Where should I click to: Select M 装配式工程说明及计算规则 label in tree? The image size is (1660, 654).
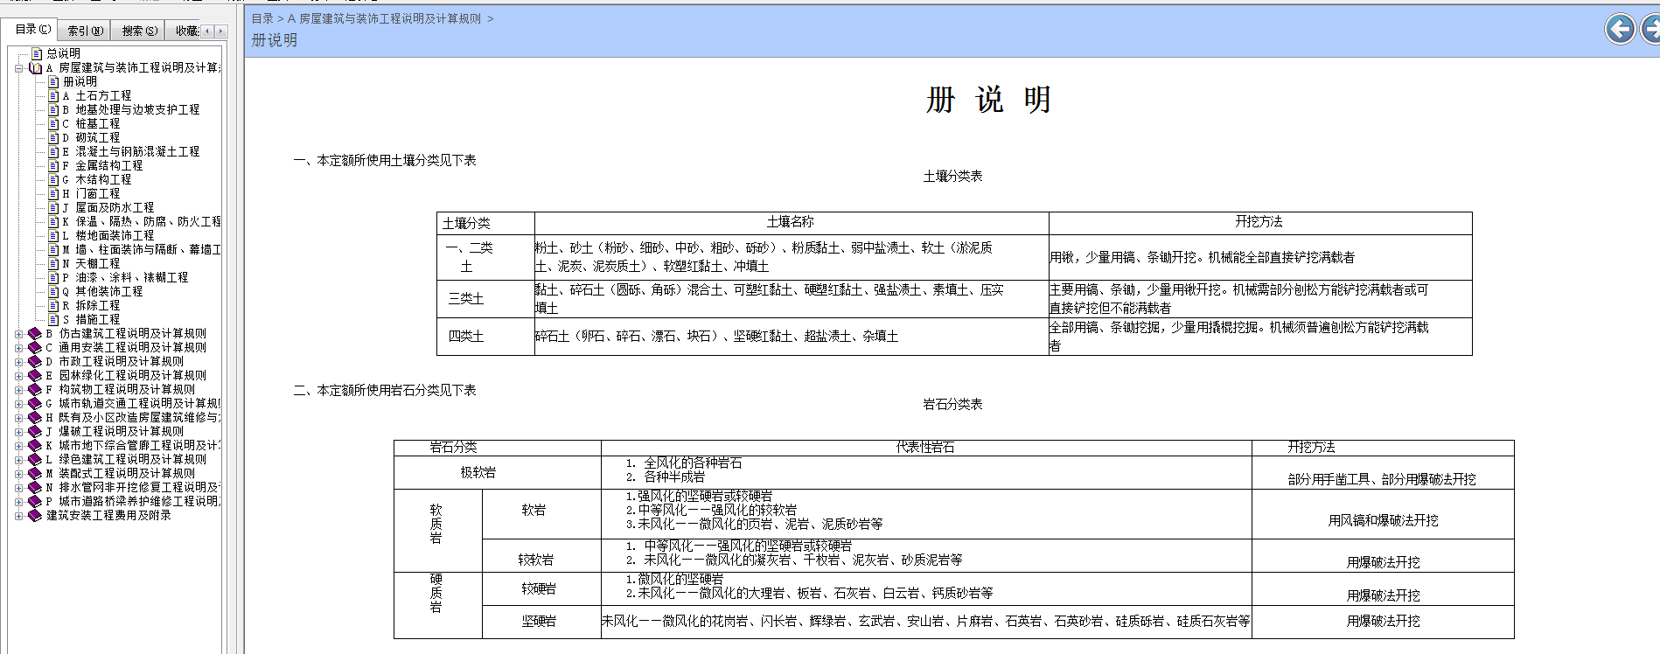click(121, 473)
